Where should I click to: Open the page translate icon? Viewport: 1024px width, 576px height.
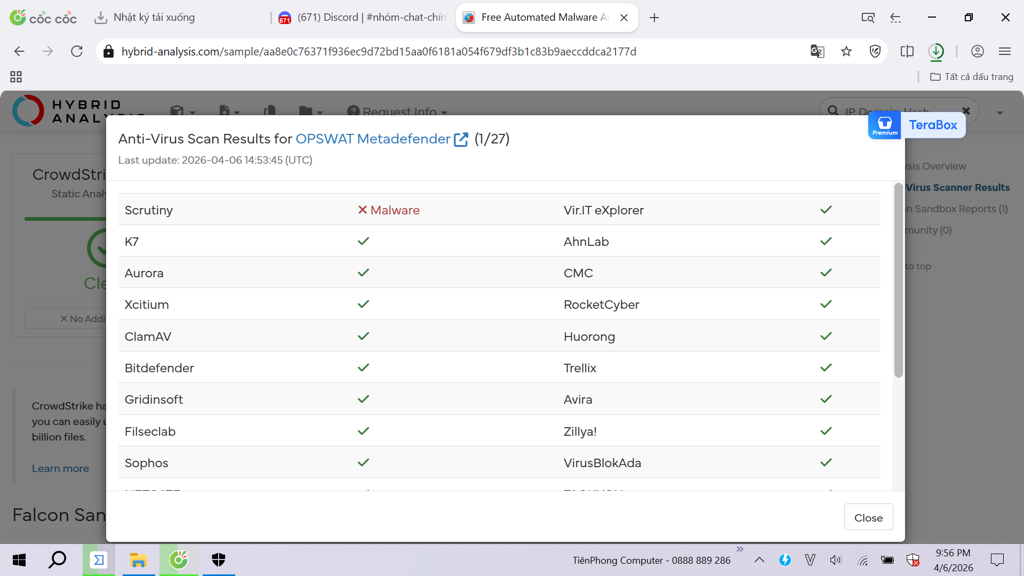[817, 51]
